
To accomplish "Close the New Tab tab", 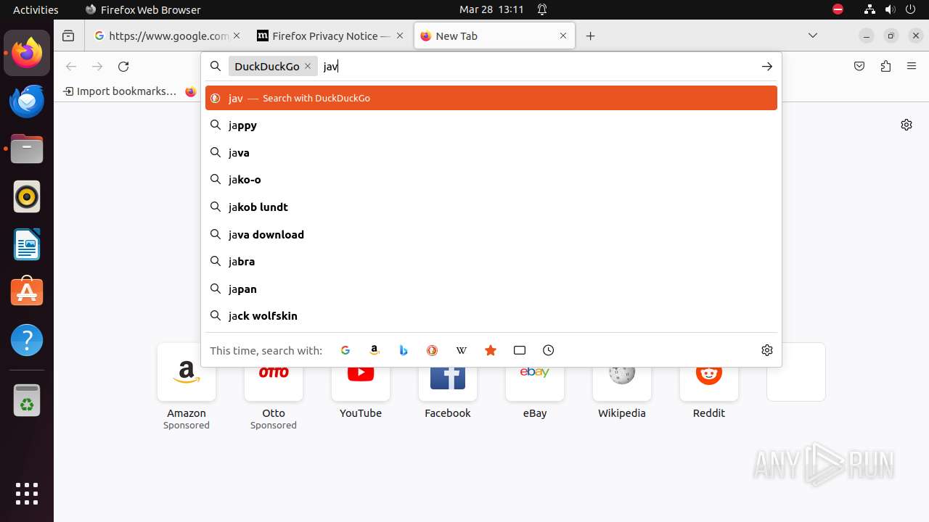I will point(563,36).
